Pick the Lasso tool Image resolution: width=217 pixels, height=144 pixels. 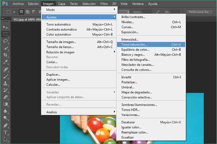pos(5,41)
